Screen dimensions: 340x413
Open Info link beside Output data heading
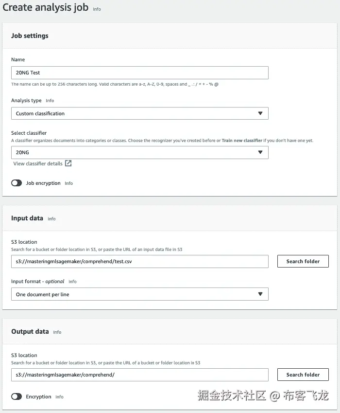point(57,332)
